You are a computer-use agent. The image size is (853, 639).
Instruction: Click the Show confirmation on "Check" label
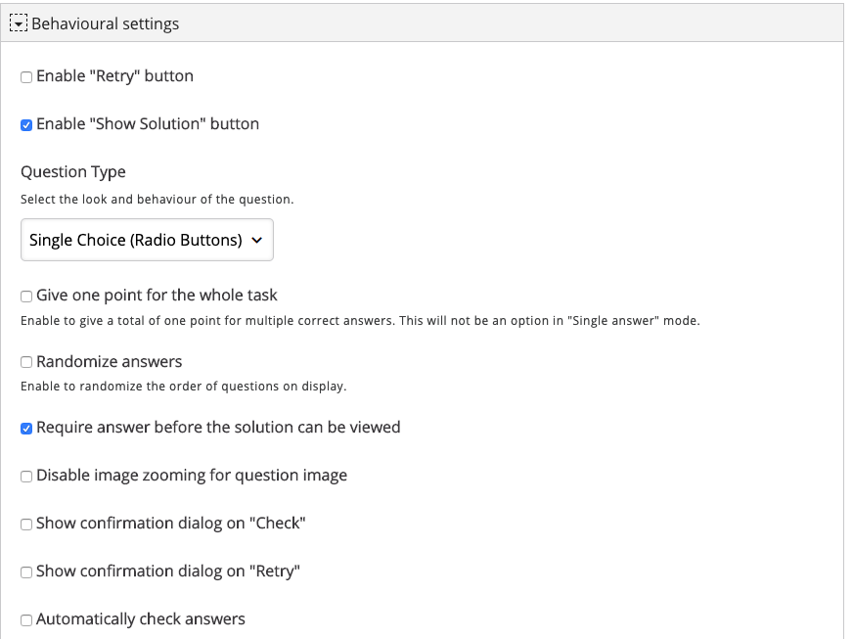(x=171, y=524)
